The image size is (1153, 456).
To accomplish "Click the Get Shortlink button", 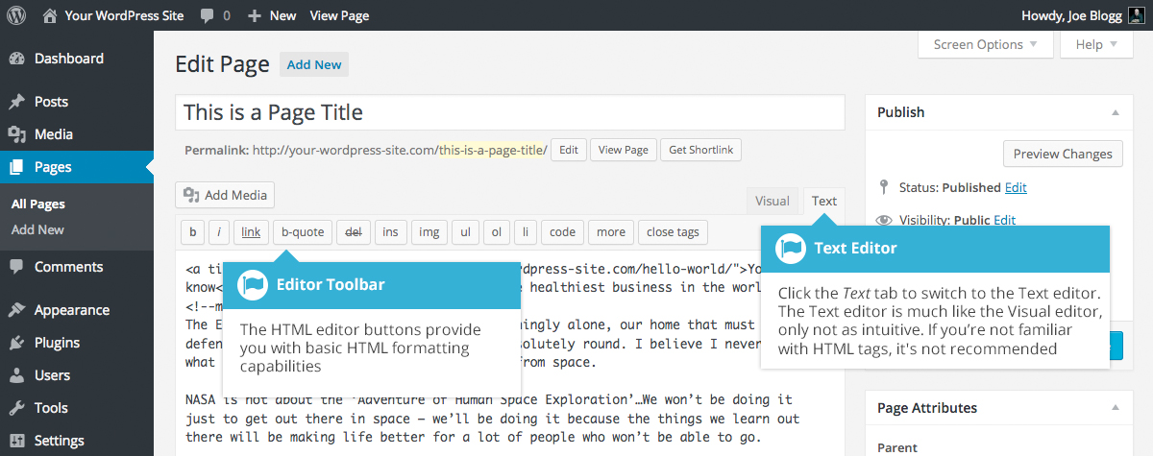I will click(700, 150).
